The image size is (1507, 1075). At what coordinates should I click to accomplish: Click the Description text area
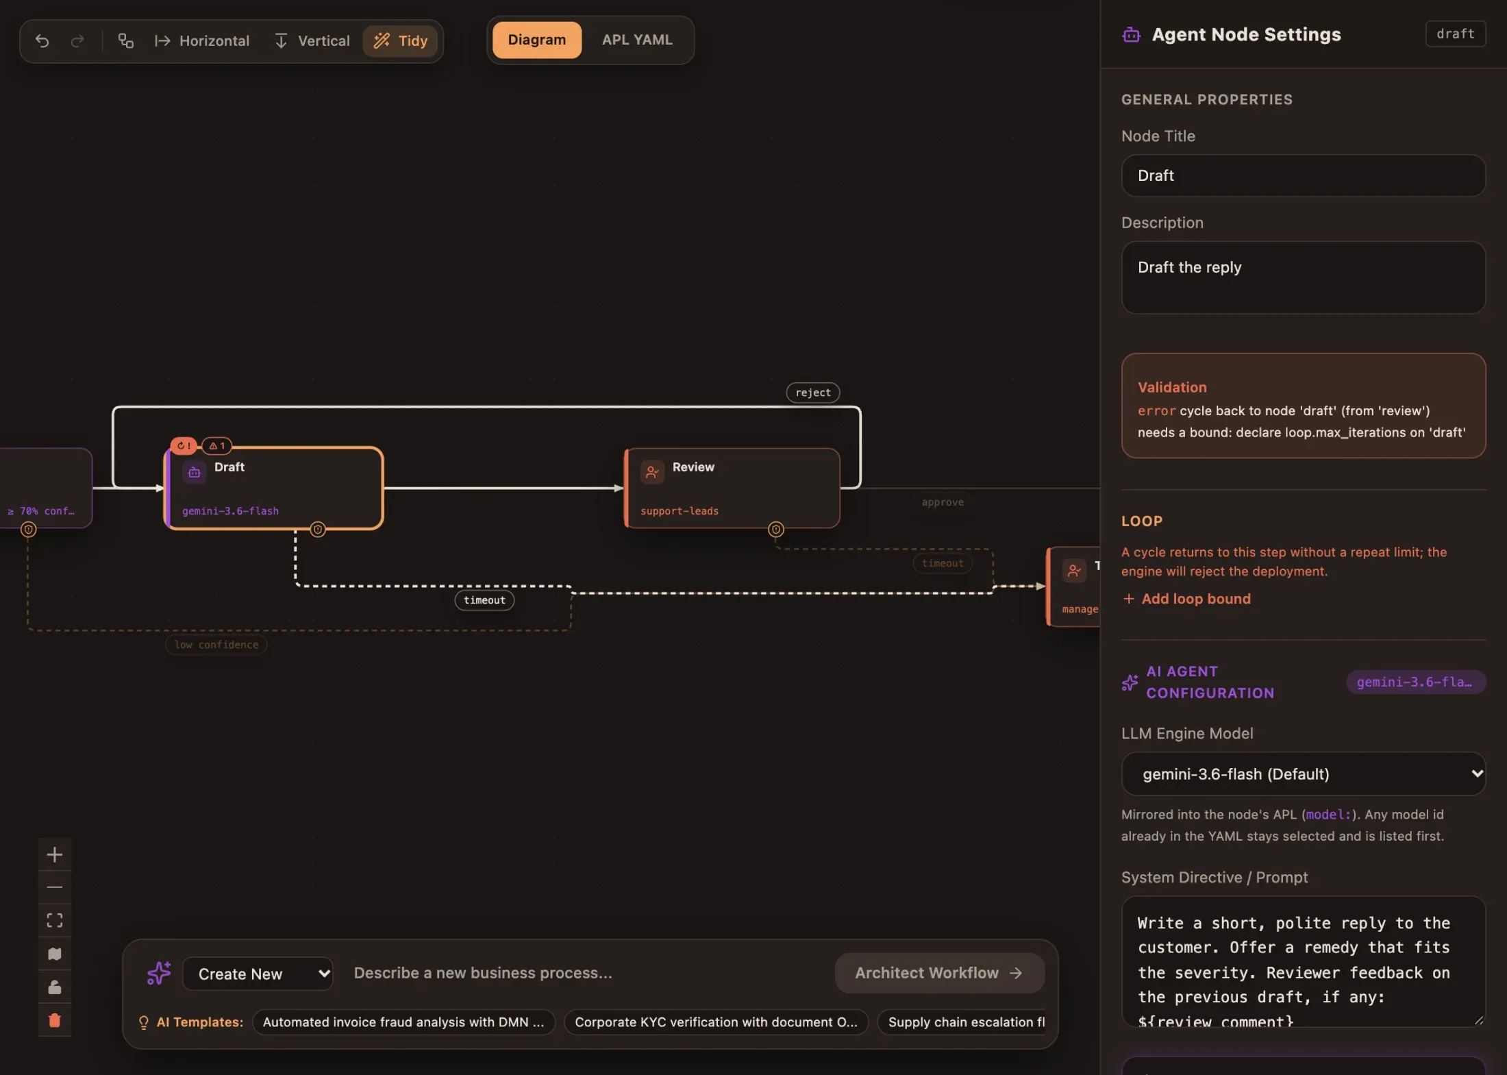[x=1303, y=277]
